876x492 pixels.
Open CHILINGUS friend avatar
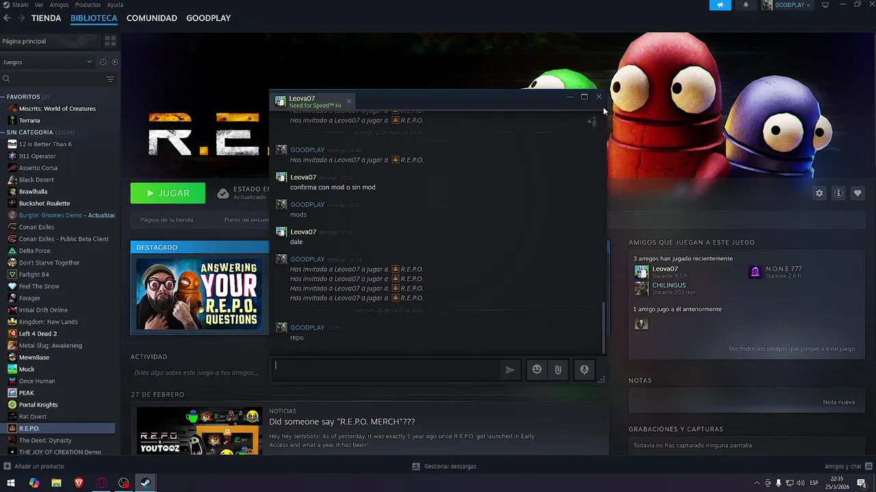click(641, 288)
